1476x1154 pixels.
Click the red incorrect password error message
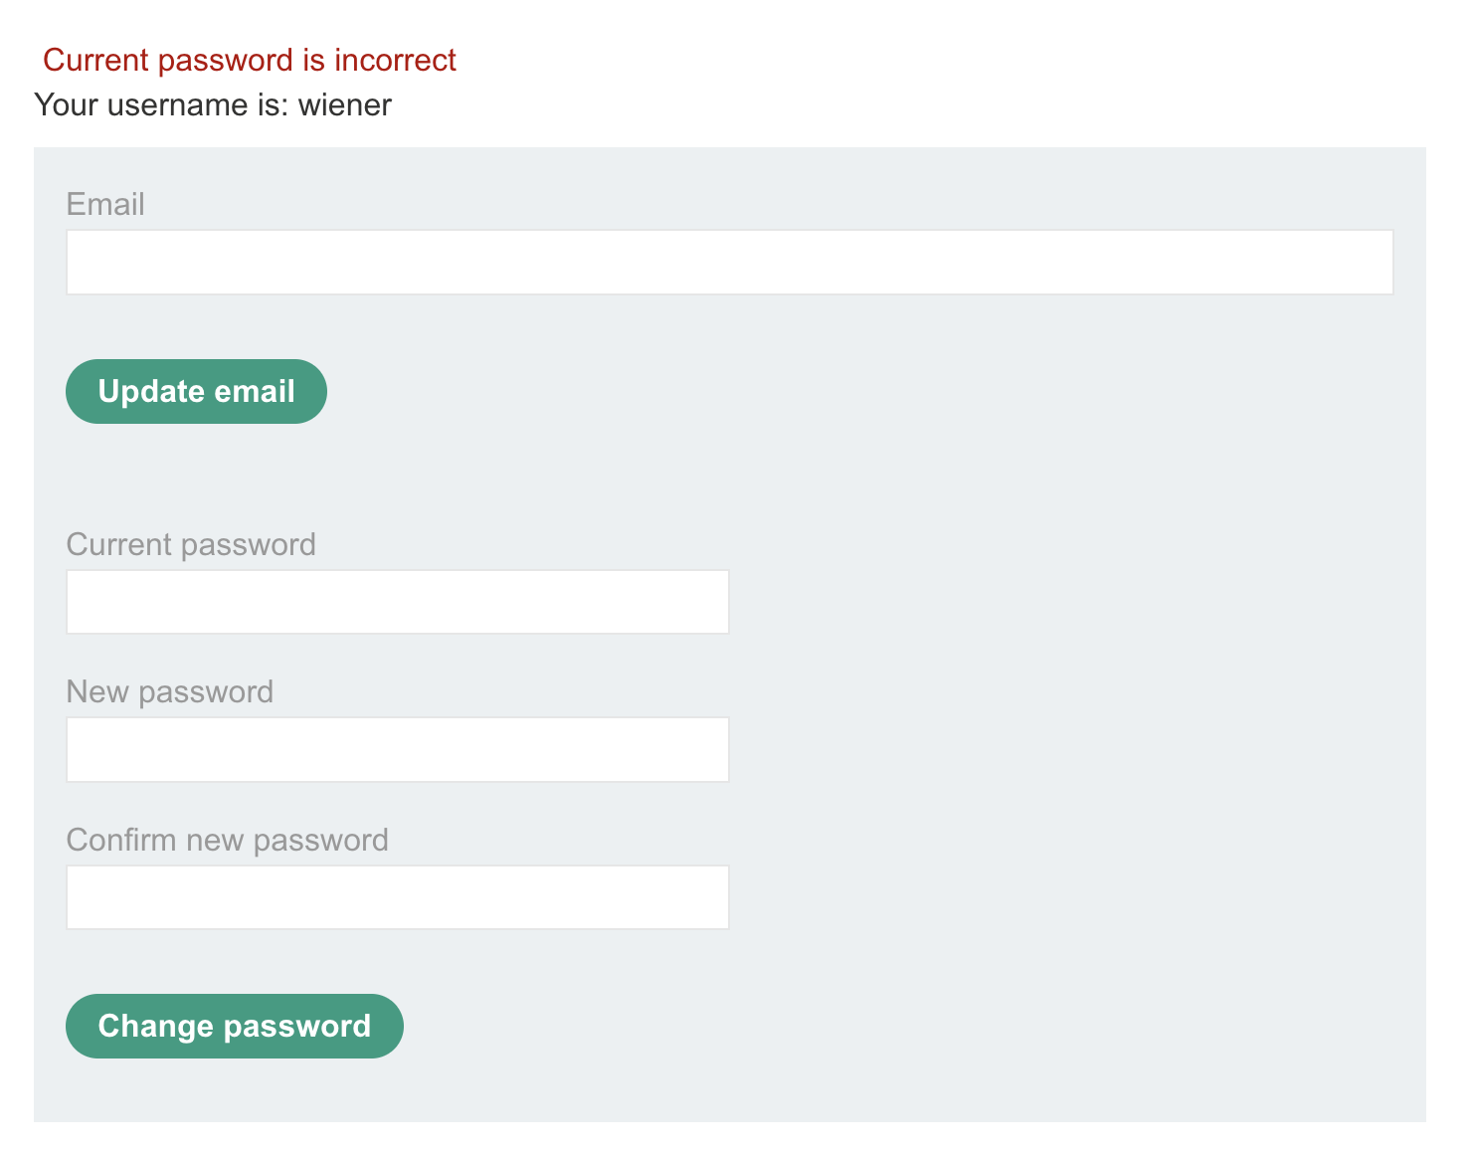249,60
